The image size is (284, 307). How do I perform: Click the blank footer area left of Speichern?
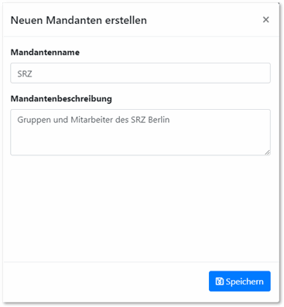[106, 281]
